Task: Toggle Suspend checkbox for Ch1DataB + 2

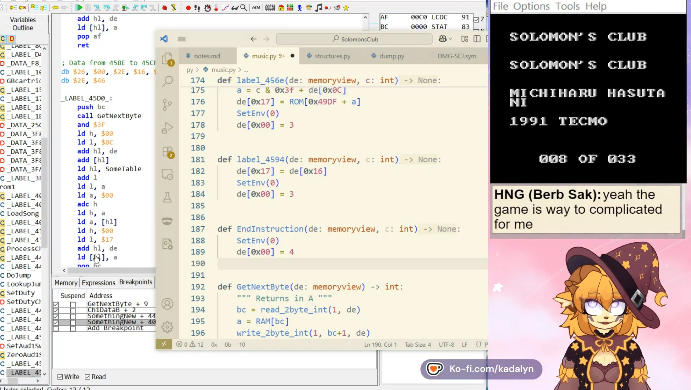Action: pyautogui.click(x=73, y=310)
